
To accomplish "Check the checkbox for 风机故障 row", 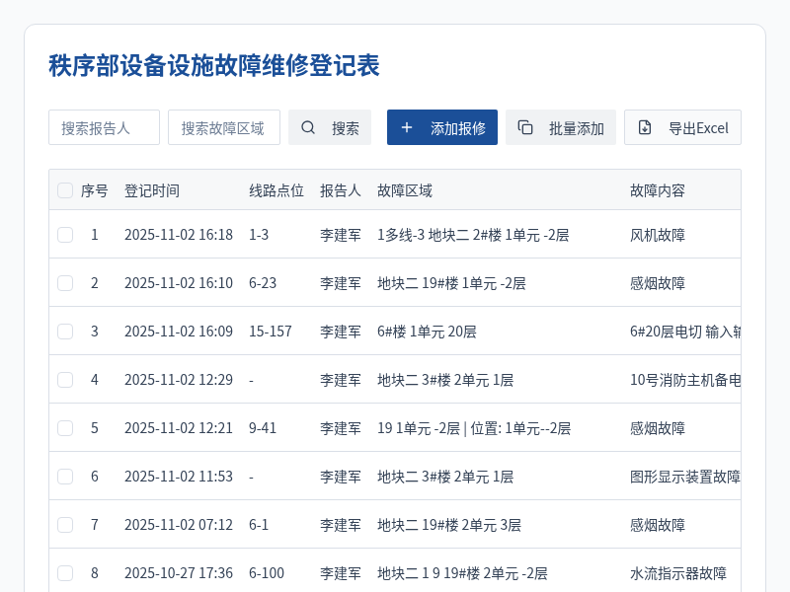I will (x=65, y=235).
